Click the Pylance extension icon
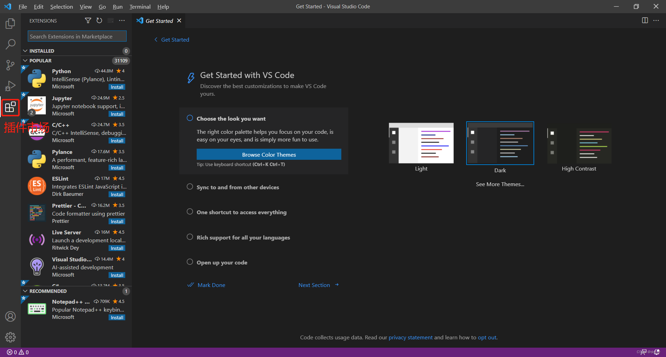The height and width of the screenshot is (357, 666). [x=37, y=159]
